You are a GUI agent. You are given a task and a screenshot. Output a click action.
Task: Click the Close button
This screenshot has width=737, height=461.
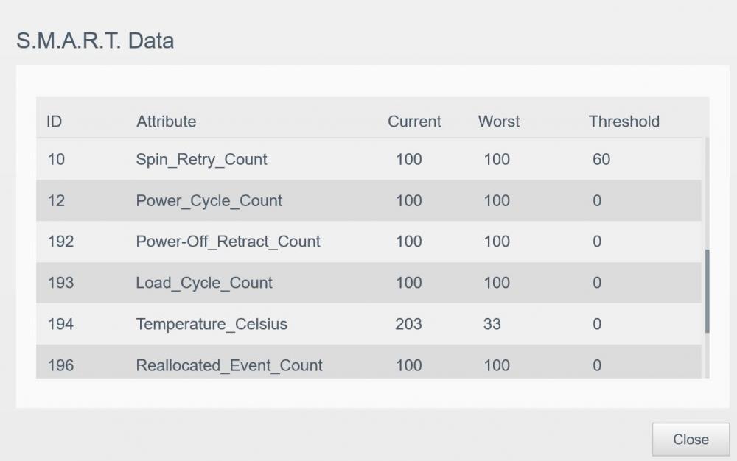pos(691,440)
